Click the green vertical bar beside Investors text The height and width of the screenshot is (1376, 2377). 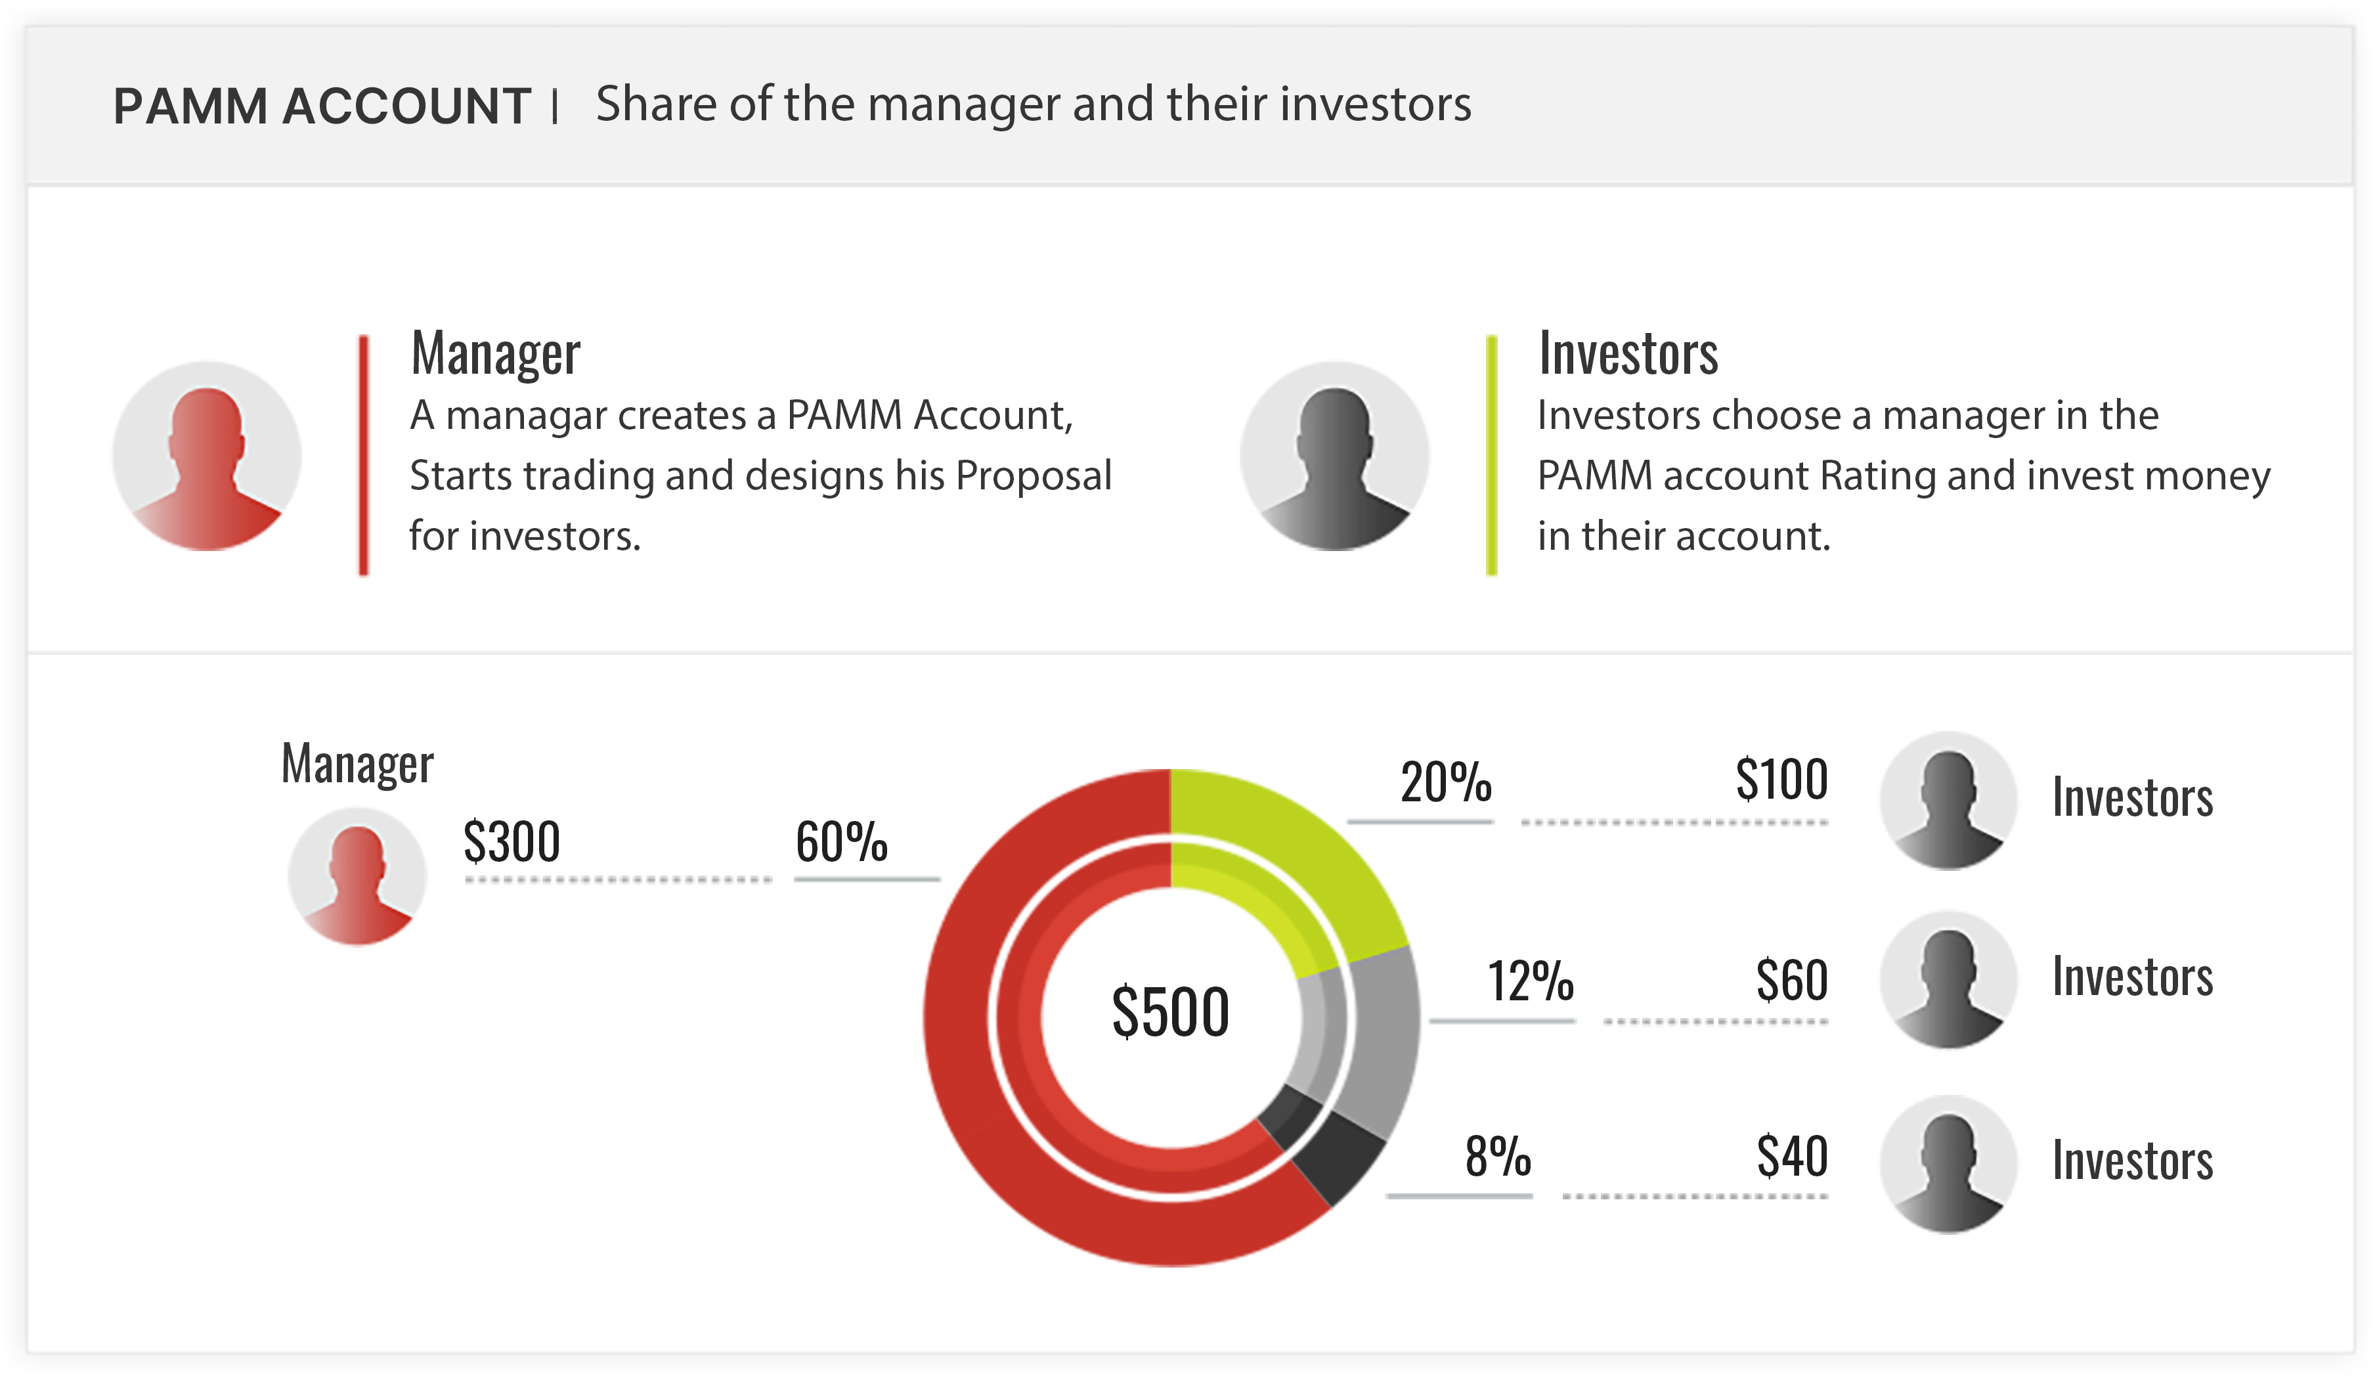1491,454
